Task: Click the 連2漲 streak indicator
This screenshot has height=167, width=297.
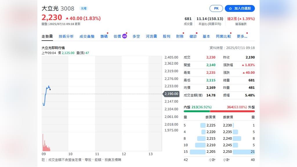Action: (x=241, y=19)
